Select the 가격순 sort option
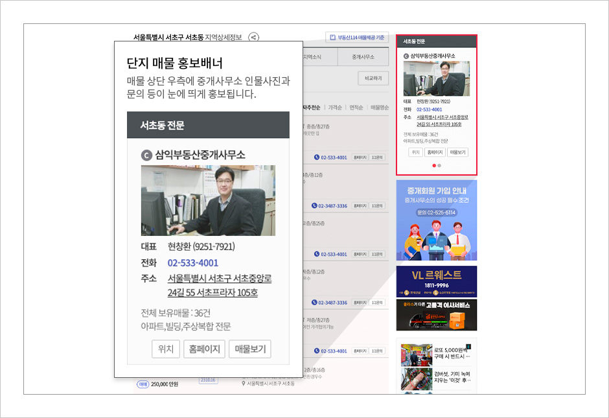This screenshot has width=609, height=418. point(334,108)
